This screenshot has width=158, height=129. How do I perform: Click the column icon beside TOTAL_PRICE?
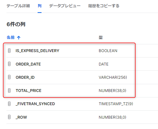click(9, 90)
